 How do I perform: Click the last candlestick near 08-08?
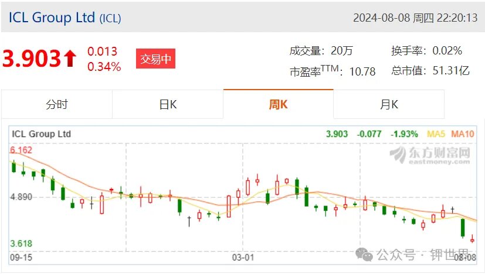[x=472, y=239]
